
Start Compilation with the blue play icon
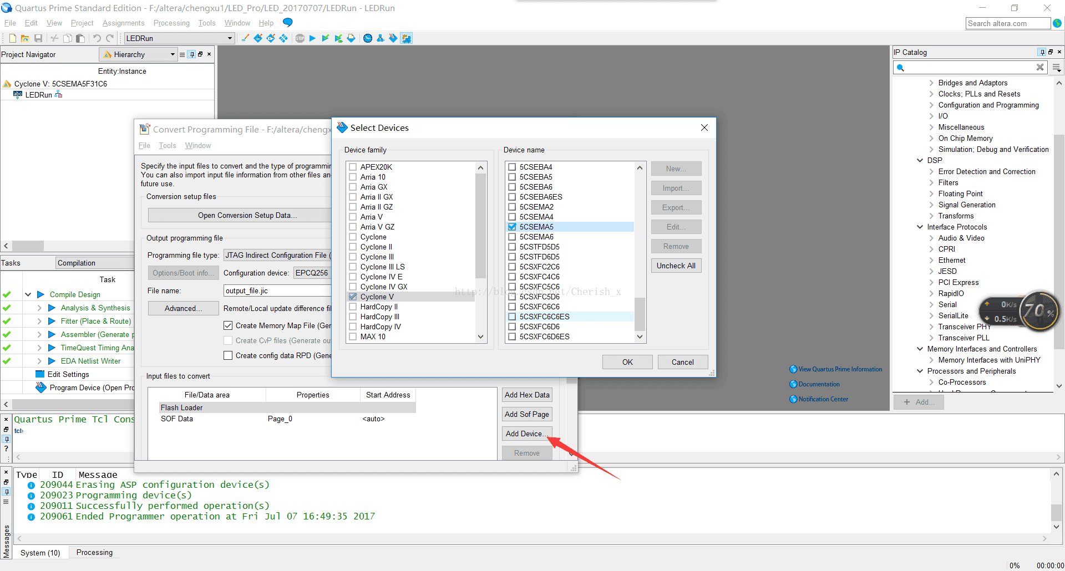point(312,38)
